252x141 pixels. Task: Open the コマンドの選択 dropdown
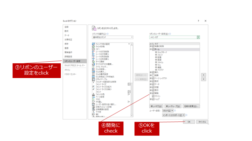tap(113, 37)
